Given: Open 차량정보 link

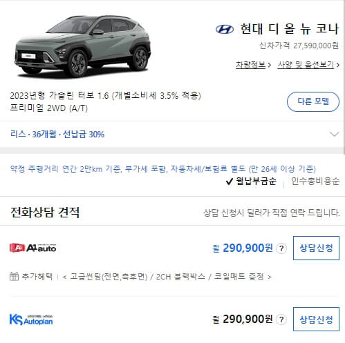Looking at the screenshot, I should 250,65.
